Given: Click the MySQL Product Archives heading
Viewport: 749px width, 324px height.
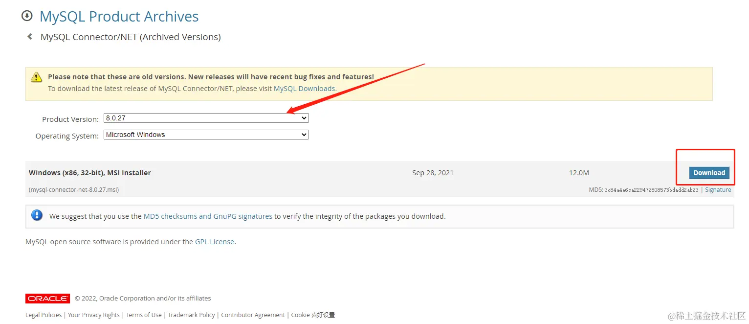Looking at the screenshot, I should [119, 16].
